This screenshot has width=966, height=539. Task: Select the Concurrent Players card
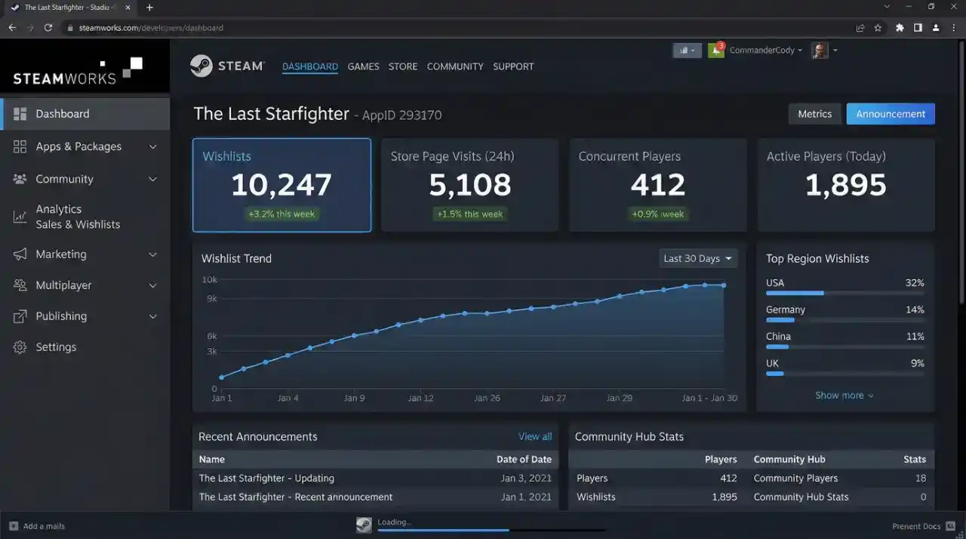tap(657, 185)
